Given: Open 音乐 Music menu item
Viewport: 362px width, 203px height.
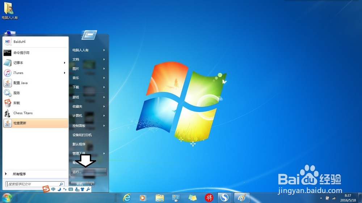Looking at the screenshot, I should (89, 78).
